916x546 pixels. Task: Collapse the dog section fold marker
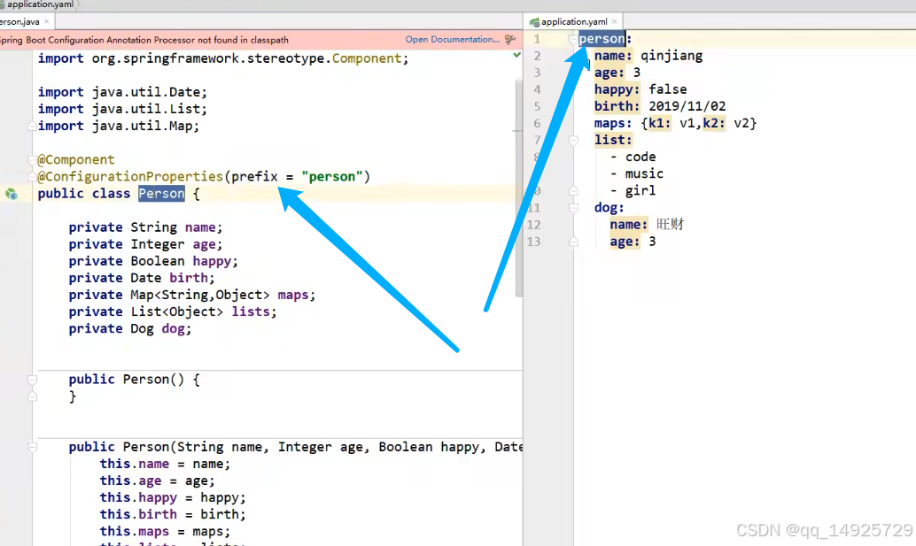pyautogui.click(x=571, y=207)
